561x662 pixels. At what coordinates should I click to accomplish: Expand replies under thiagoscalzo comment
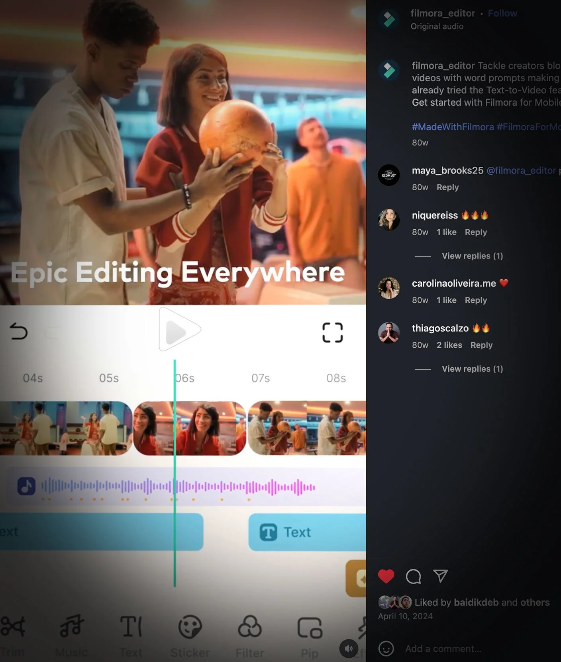[x=472, y=369]
